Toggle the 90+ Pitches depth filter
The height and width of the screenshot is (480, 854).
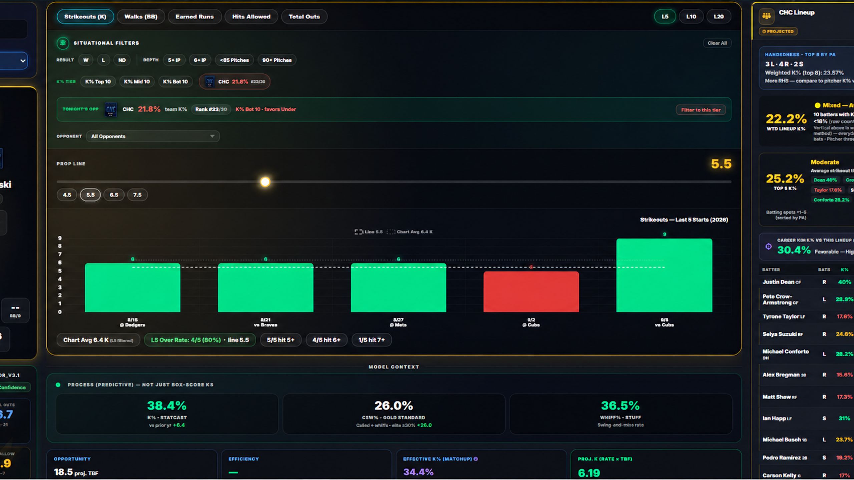point(277,60)
